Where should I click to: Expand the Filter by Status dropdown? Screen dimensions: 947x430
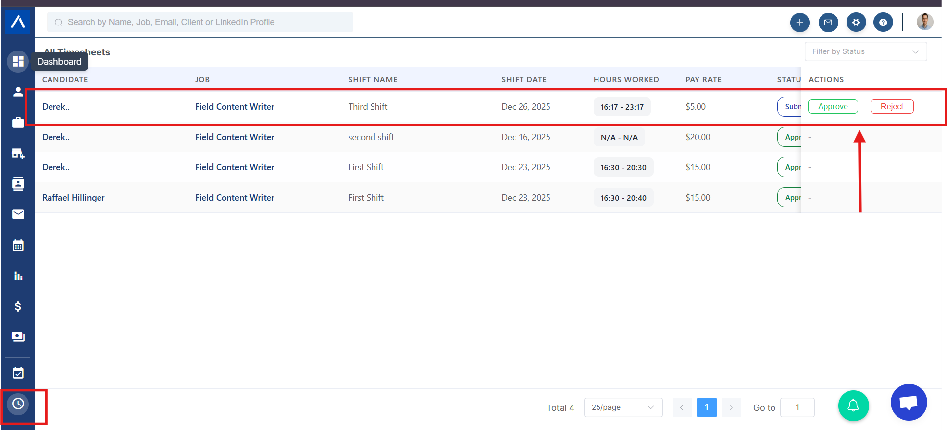click(865, 51)
